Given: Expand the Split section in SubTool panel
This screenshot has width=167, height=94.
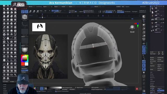Looking at the screenshot, I should pos(151,72).
